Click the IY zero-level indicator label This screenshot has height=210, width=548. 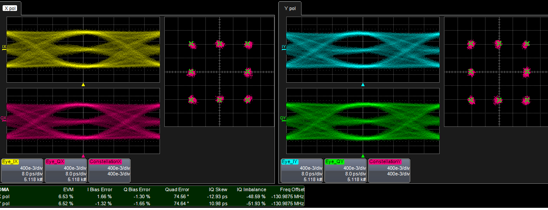pyautogui.click(x=284, y=47)
